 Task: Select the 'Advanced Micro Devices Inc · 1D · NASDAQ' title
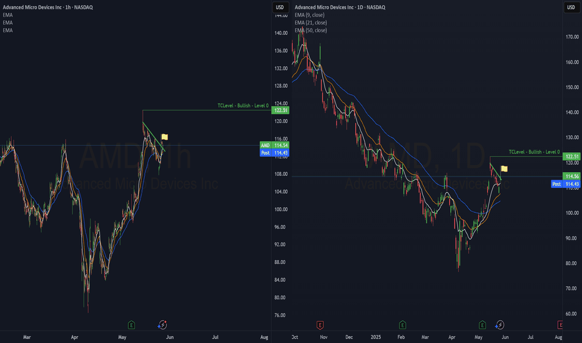(x=340, y=7)
